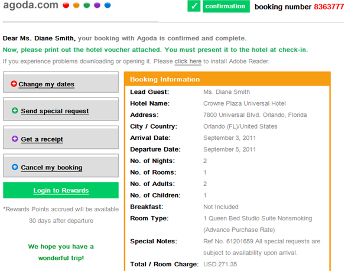Image resolution: width=348 pixels, height=271 pixels.
Task: Click the red dot in agoda logo
Action: pos(66,5)
